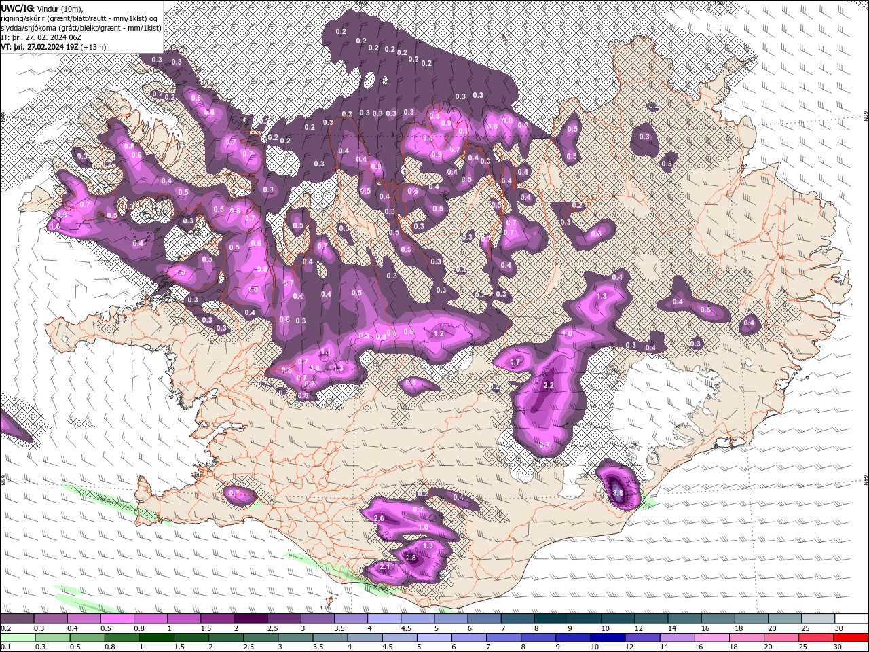Click the 4.5 swatch in lower legend row
869x652 pixels.
tap(399, 638)
